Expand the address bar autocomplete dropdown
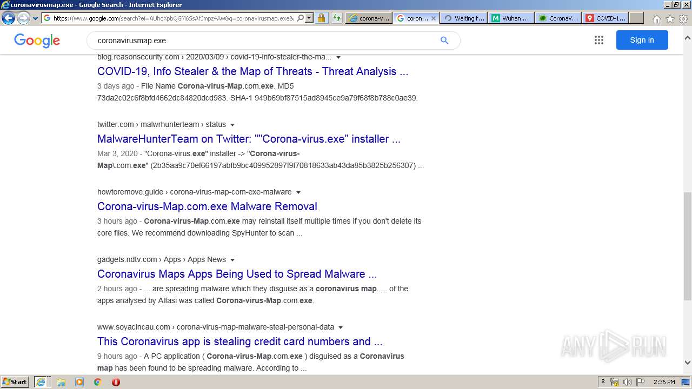 click(x=309, y=18)
